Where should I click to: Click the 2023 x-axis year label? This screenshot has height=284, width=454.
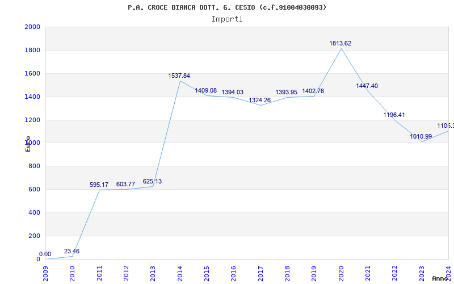[x=422, y=273]
